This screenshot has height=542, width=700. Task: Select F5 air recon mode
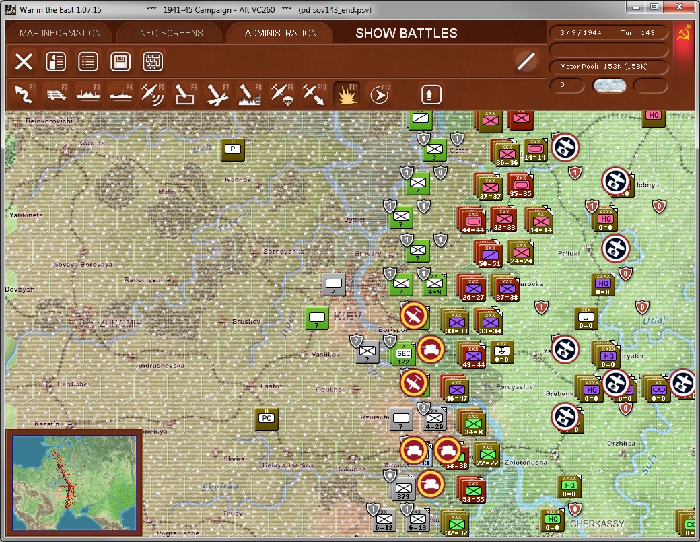point(153,94)
